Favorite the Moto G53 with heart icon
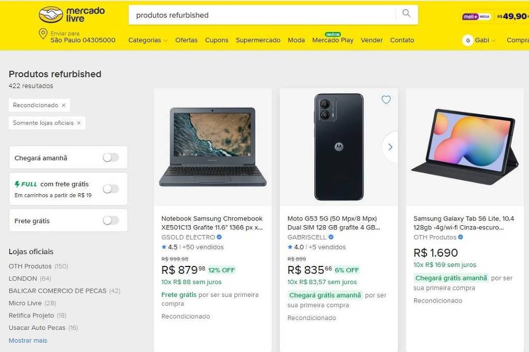Viewport: 529px width, 352px height. click(x=386, y=100)
